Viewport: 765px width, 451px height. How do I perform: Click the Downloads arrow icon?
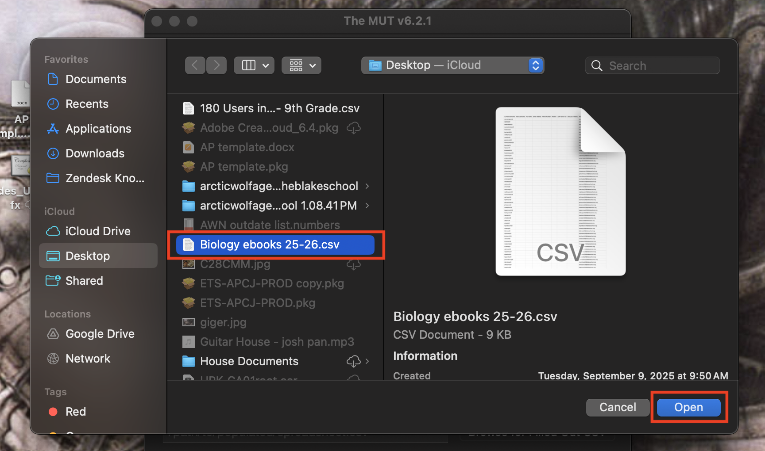tap(53, 153)
